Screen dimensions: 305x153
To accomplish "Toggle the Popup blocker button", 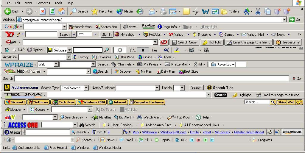I will point(162,140).
